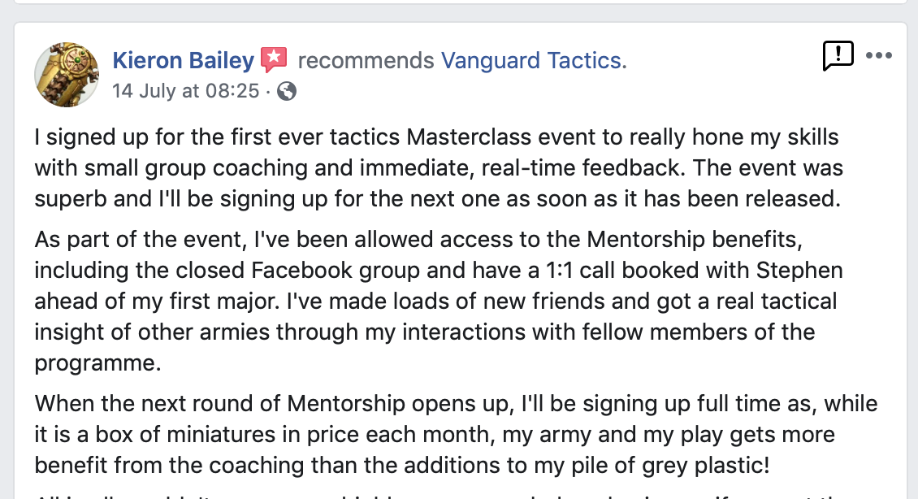Click the globe Public privacy icon
This screenshot has height=499, width=918.
(286, 91)
